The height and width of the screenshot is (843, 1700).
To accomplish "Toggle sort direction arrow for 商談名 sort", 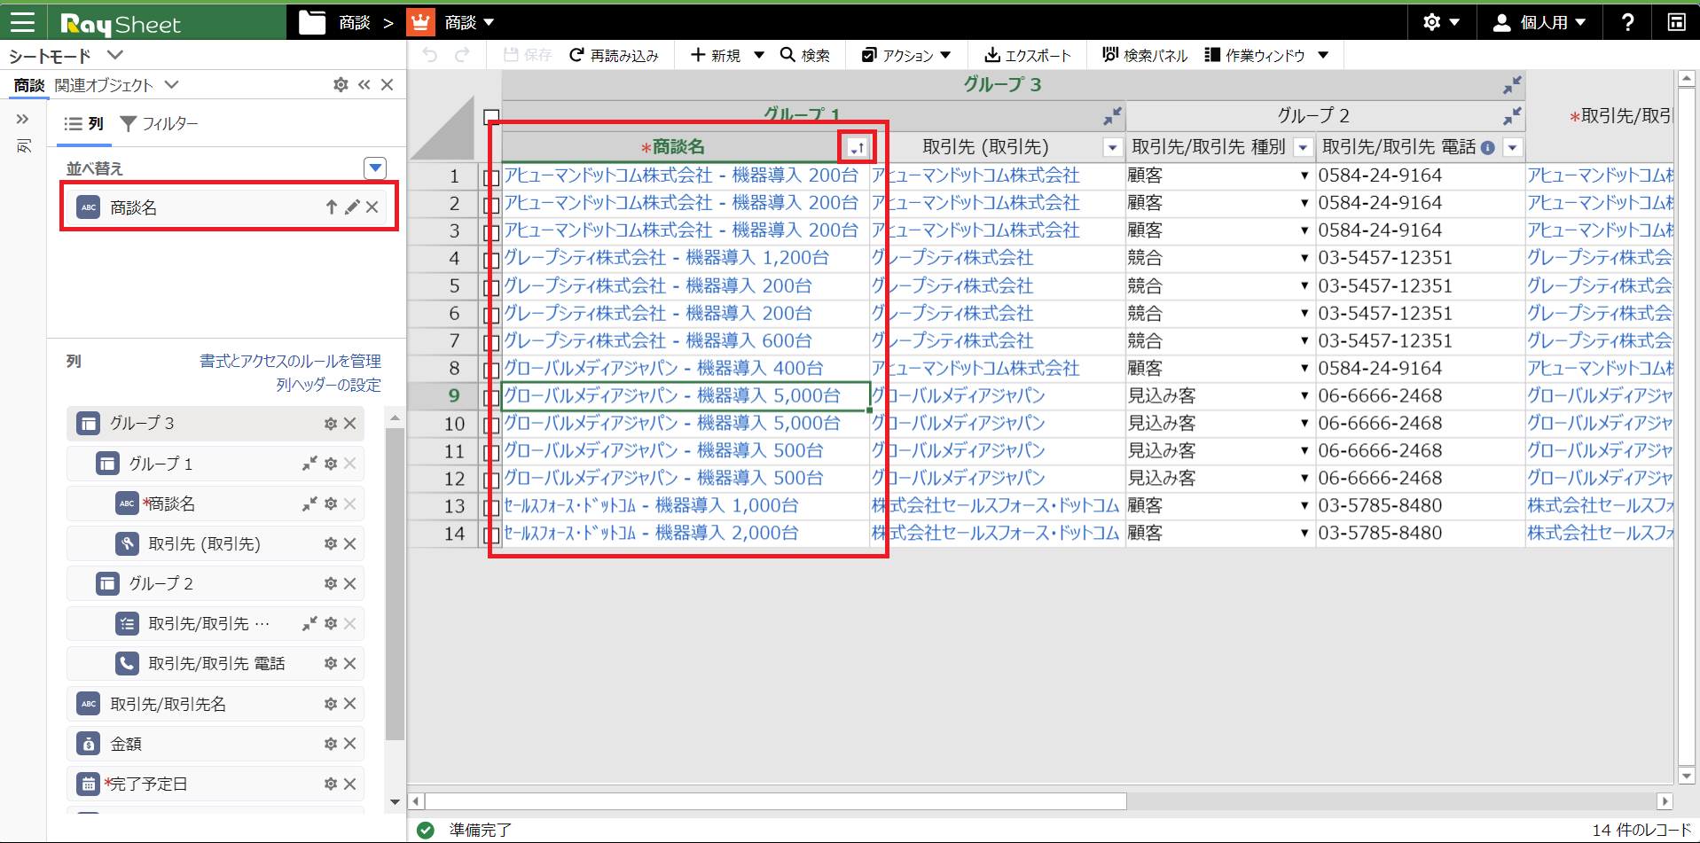I will (x=331, y=207).
